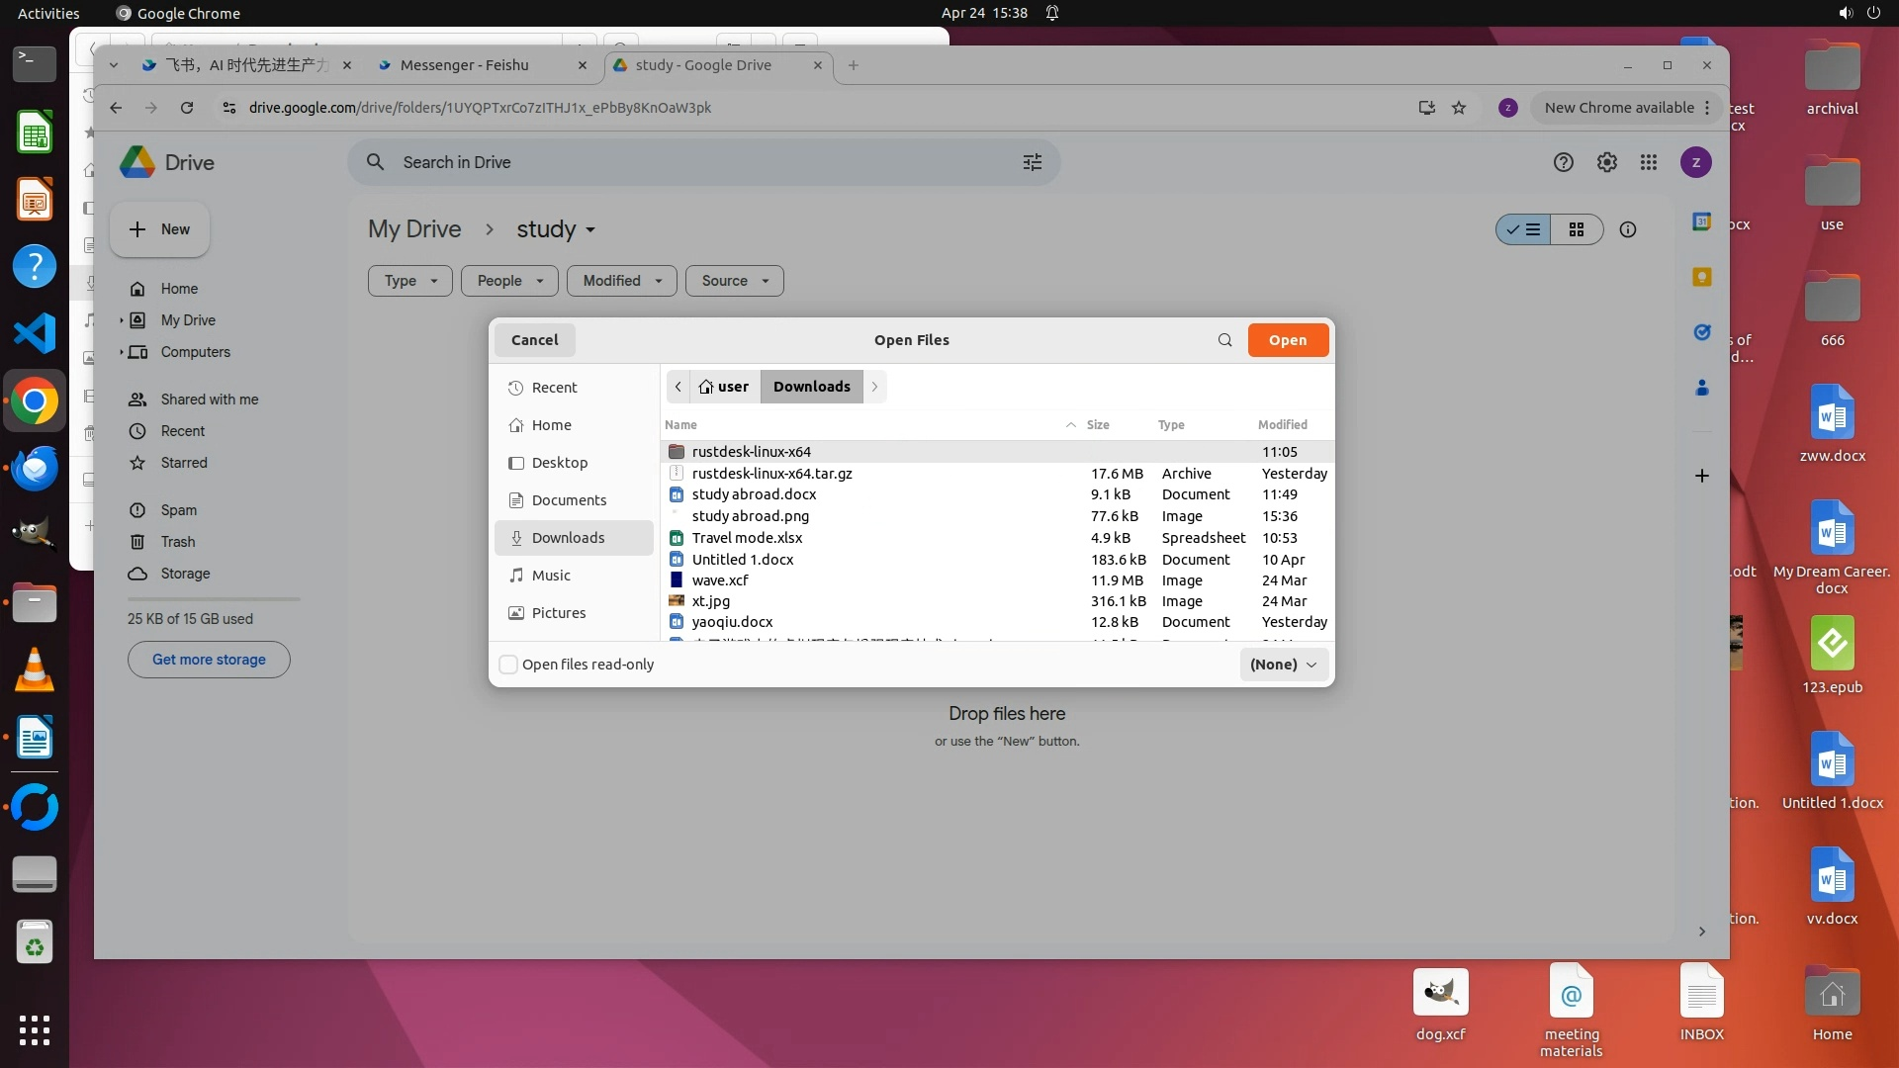Screen dimensions: 1899x1068
Task: Open Google apps grid icon
Action: [1648, 162]
